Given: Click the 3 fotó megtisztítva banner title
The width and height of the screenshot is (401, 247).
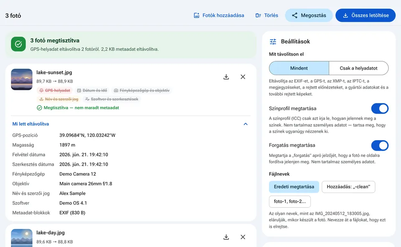Looking at the screenshot, I should point(55,40).
